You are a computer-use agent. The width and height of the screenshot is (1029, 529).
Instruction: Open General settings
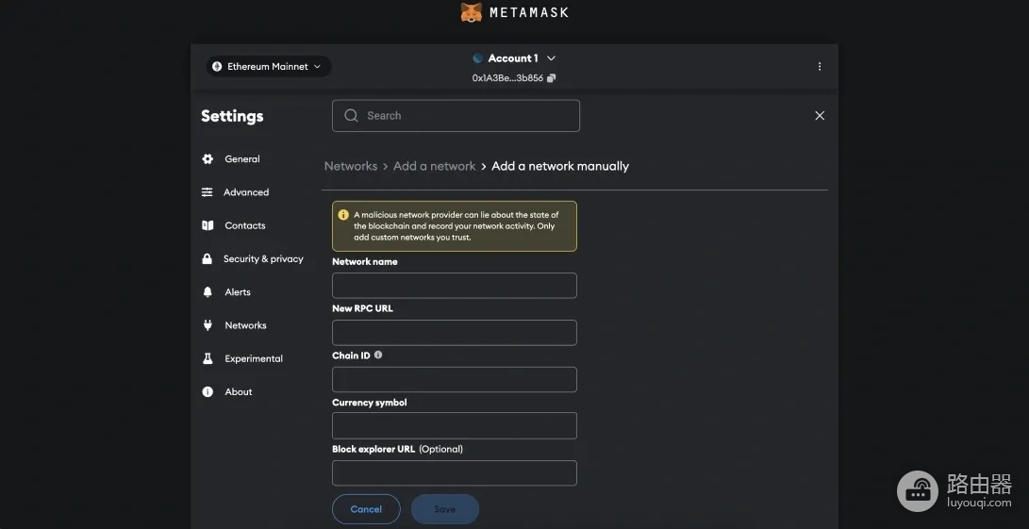(242, 158)
